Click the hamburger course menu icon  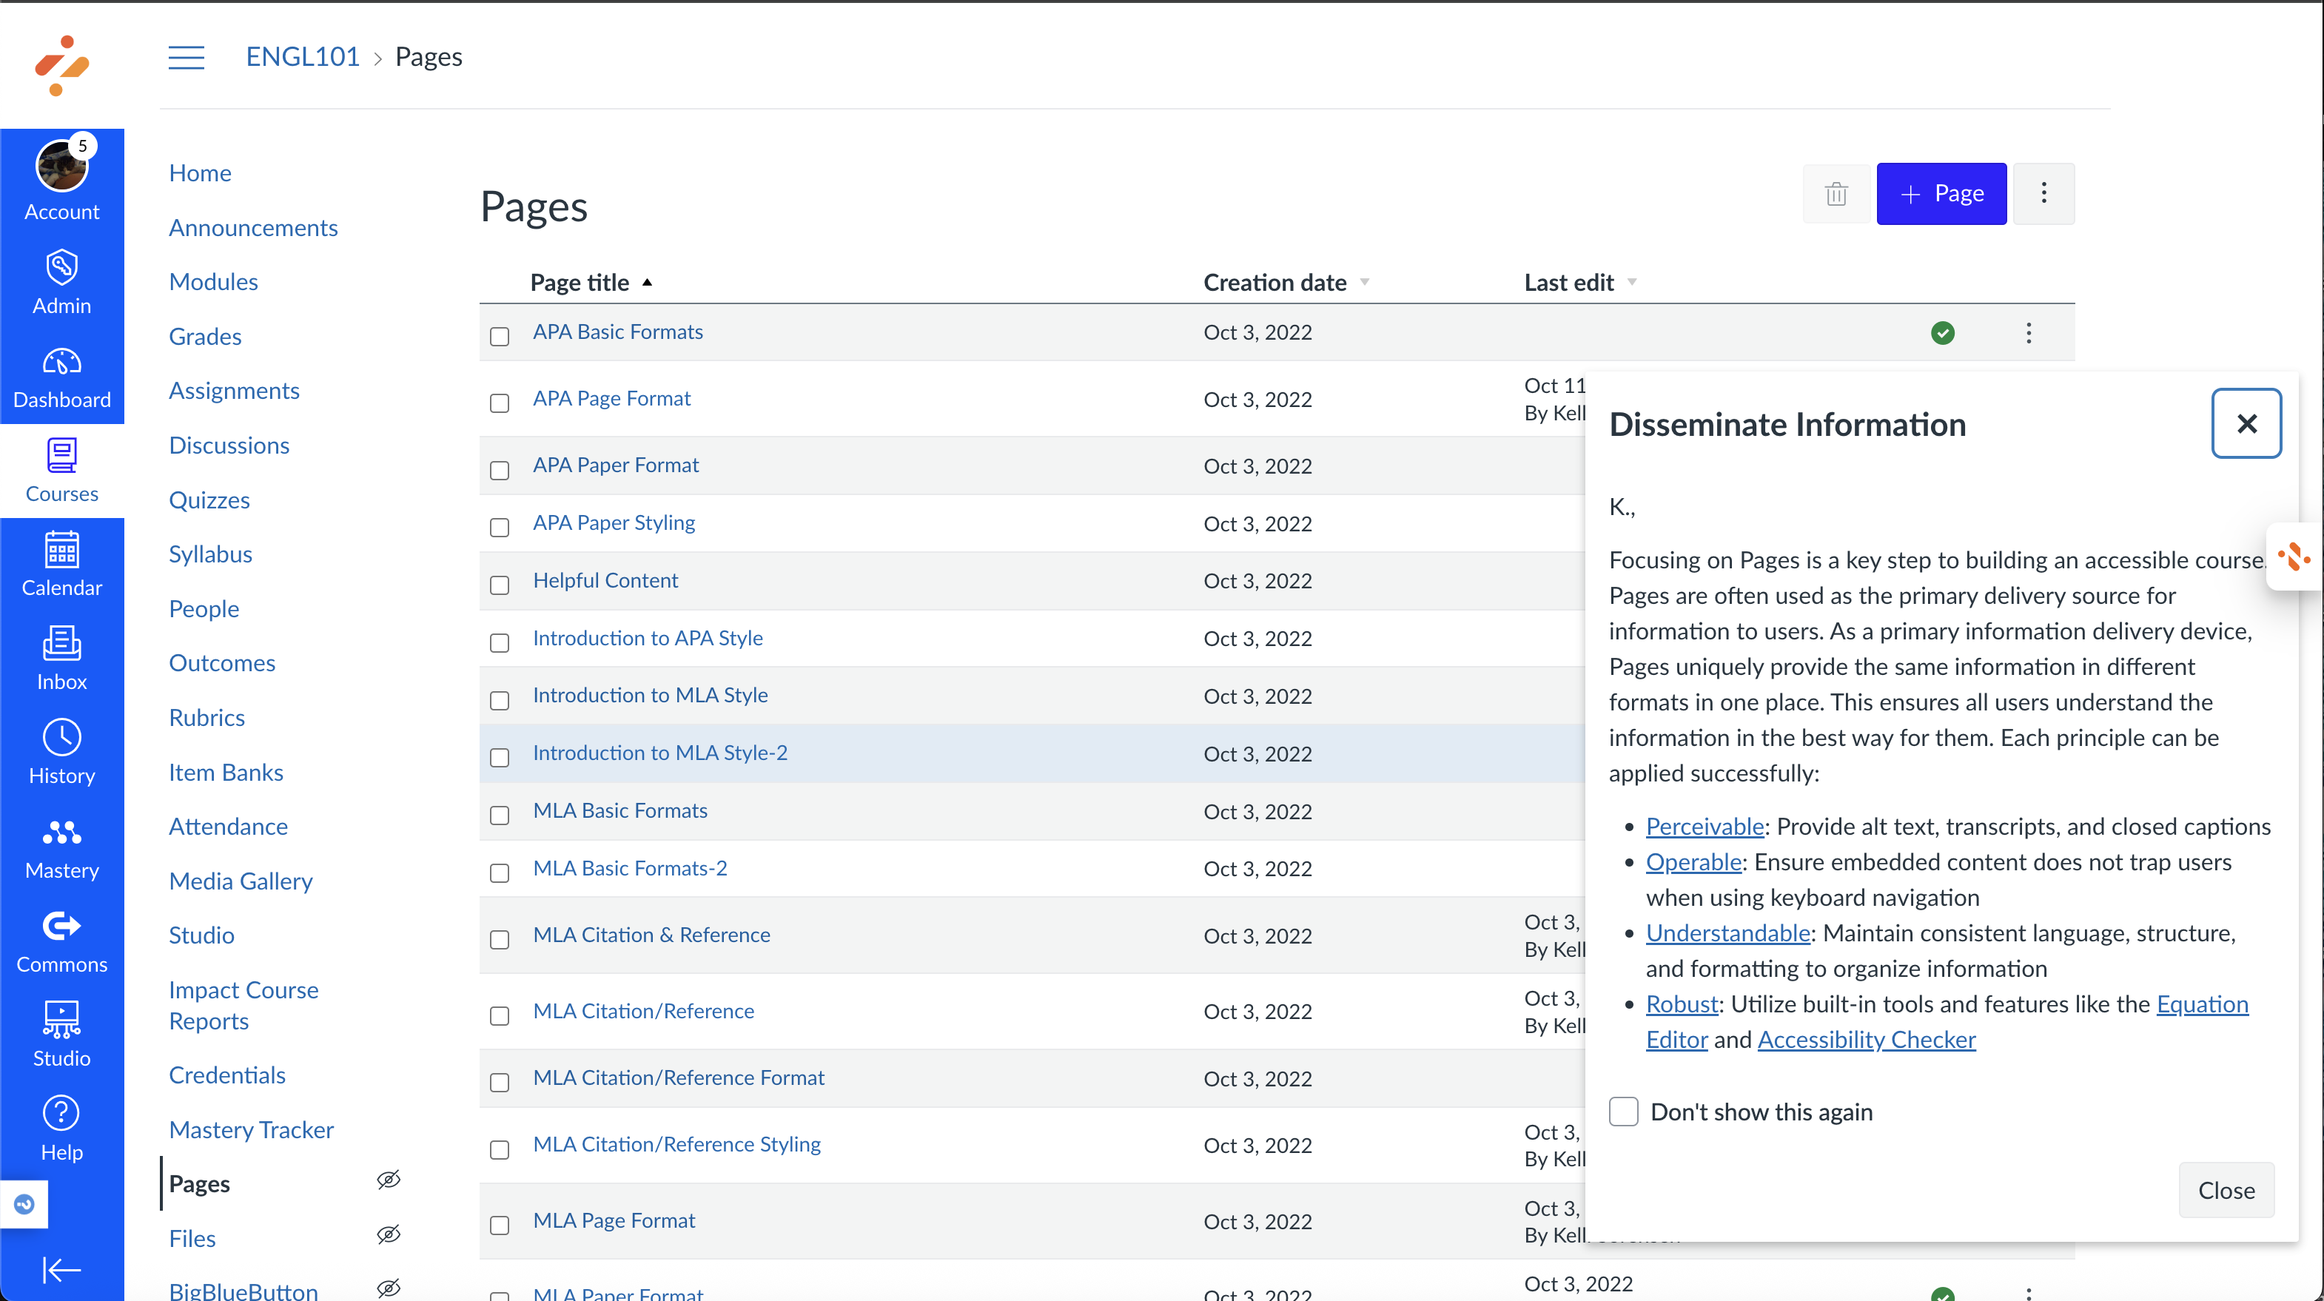pyautogui.click(x=186, y=58)
